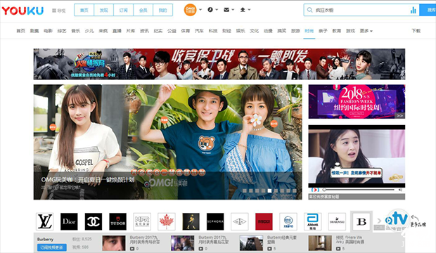This screenshot has height=253, width=436.
Task: Click the >> arrow on fashion week banner
Action: pos(399,115)
